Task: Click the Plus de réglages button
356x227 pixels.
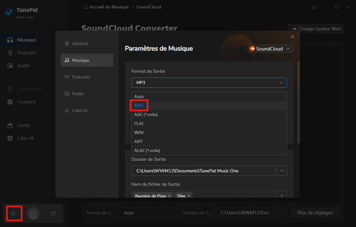Action: click(x=315, y=213)
